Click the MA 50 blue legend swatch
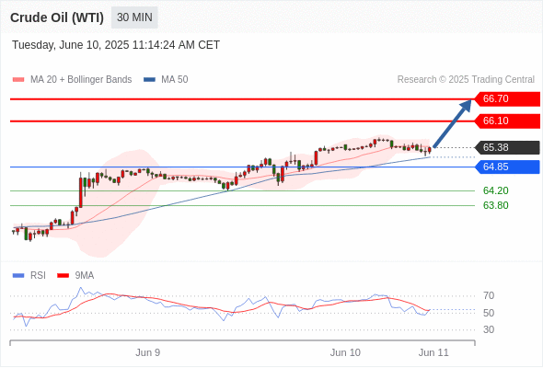The image size is (543, 368). pos(149,80)
